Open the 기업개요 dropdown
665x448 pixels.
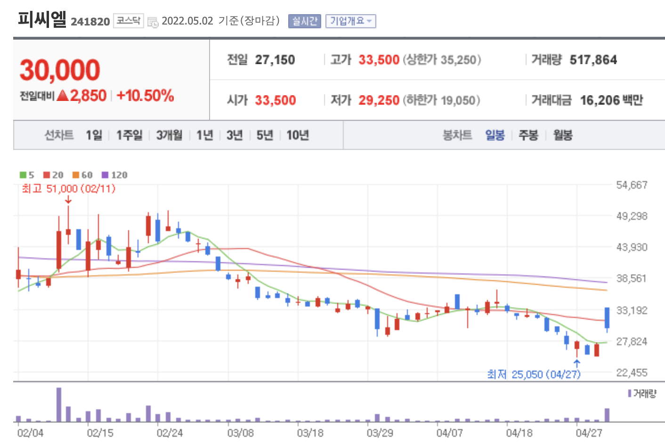pyautogui.click(x=351, y=21)
